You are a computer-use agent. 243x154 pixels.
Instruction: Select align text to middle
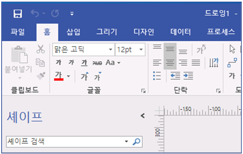pos(170,49)
